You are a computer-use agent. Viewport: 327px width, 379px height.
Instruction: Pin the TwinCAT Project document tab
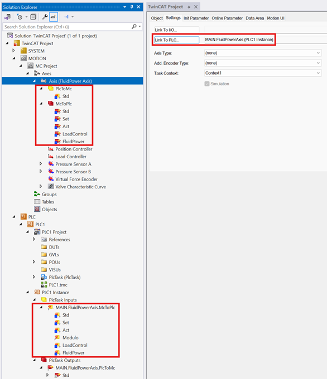pyautogui.click(x=189, y=7)
